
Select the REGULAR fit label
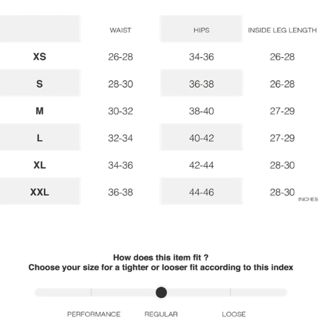pos(161,314)
